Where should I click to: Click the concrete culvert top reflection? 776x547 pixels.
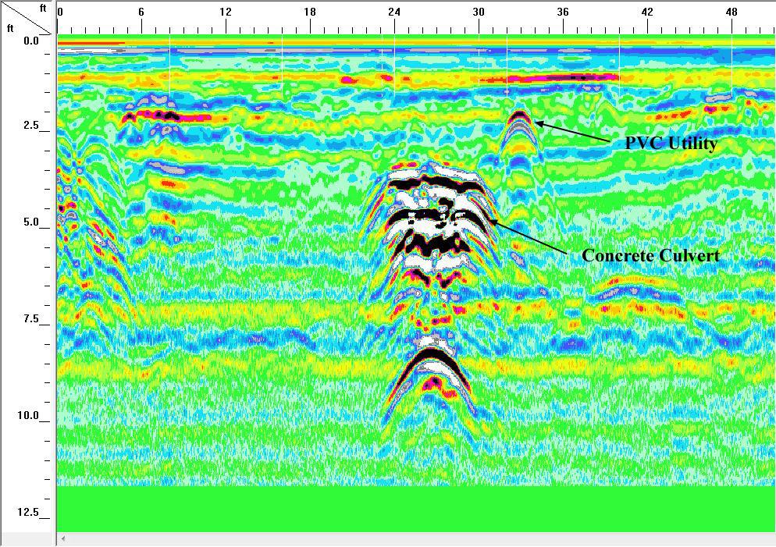(436, 183)
